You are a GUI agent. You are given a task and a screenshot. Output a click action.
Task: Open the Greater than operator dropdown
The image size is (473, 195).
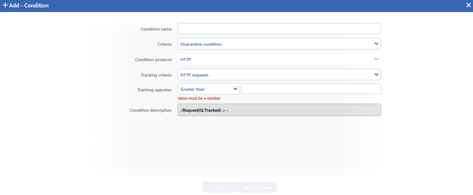(x=209, y=89)
